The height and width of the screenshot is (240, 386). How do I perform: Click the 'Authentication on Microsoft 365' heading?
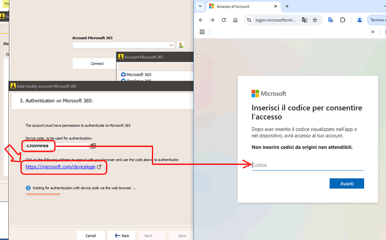point(56,101)
